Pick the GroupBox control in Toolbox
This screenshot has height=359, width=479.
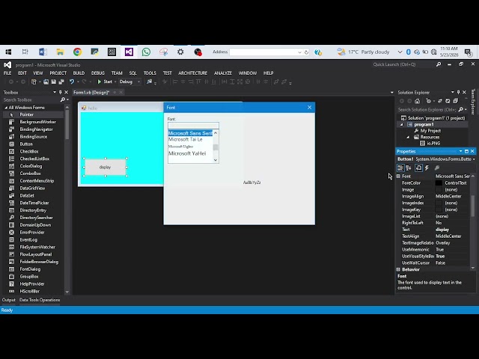[x=29, y=277]
